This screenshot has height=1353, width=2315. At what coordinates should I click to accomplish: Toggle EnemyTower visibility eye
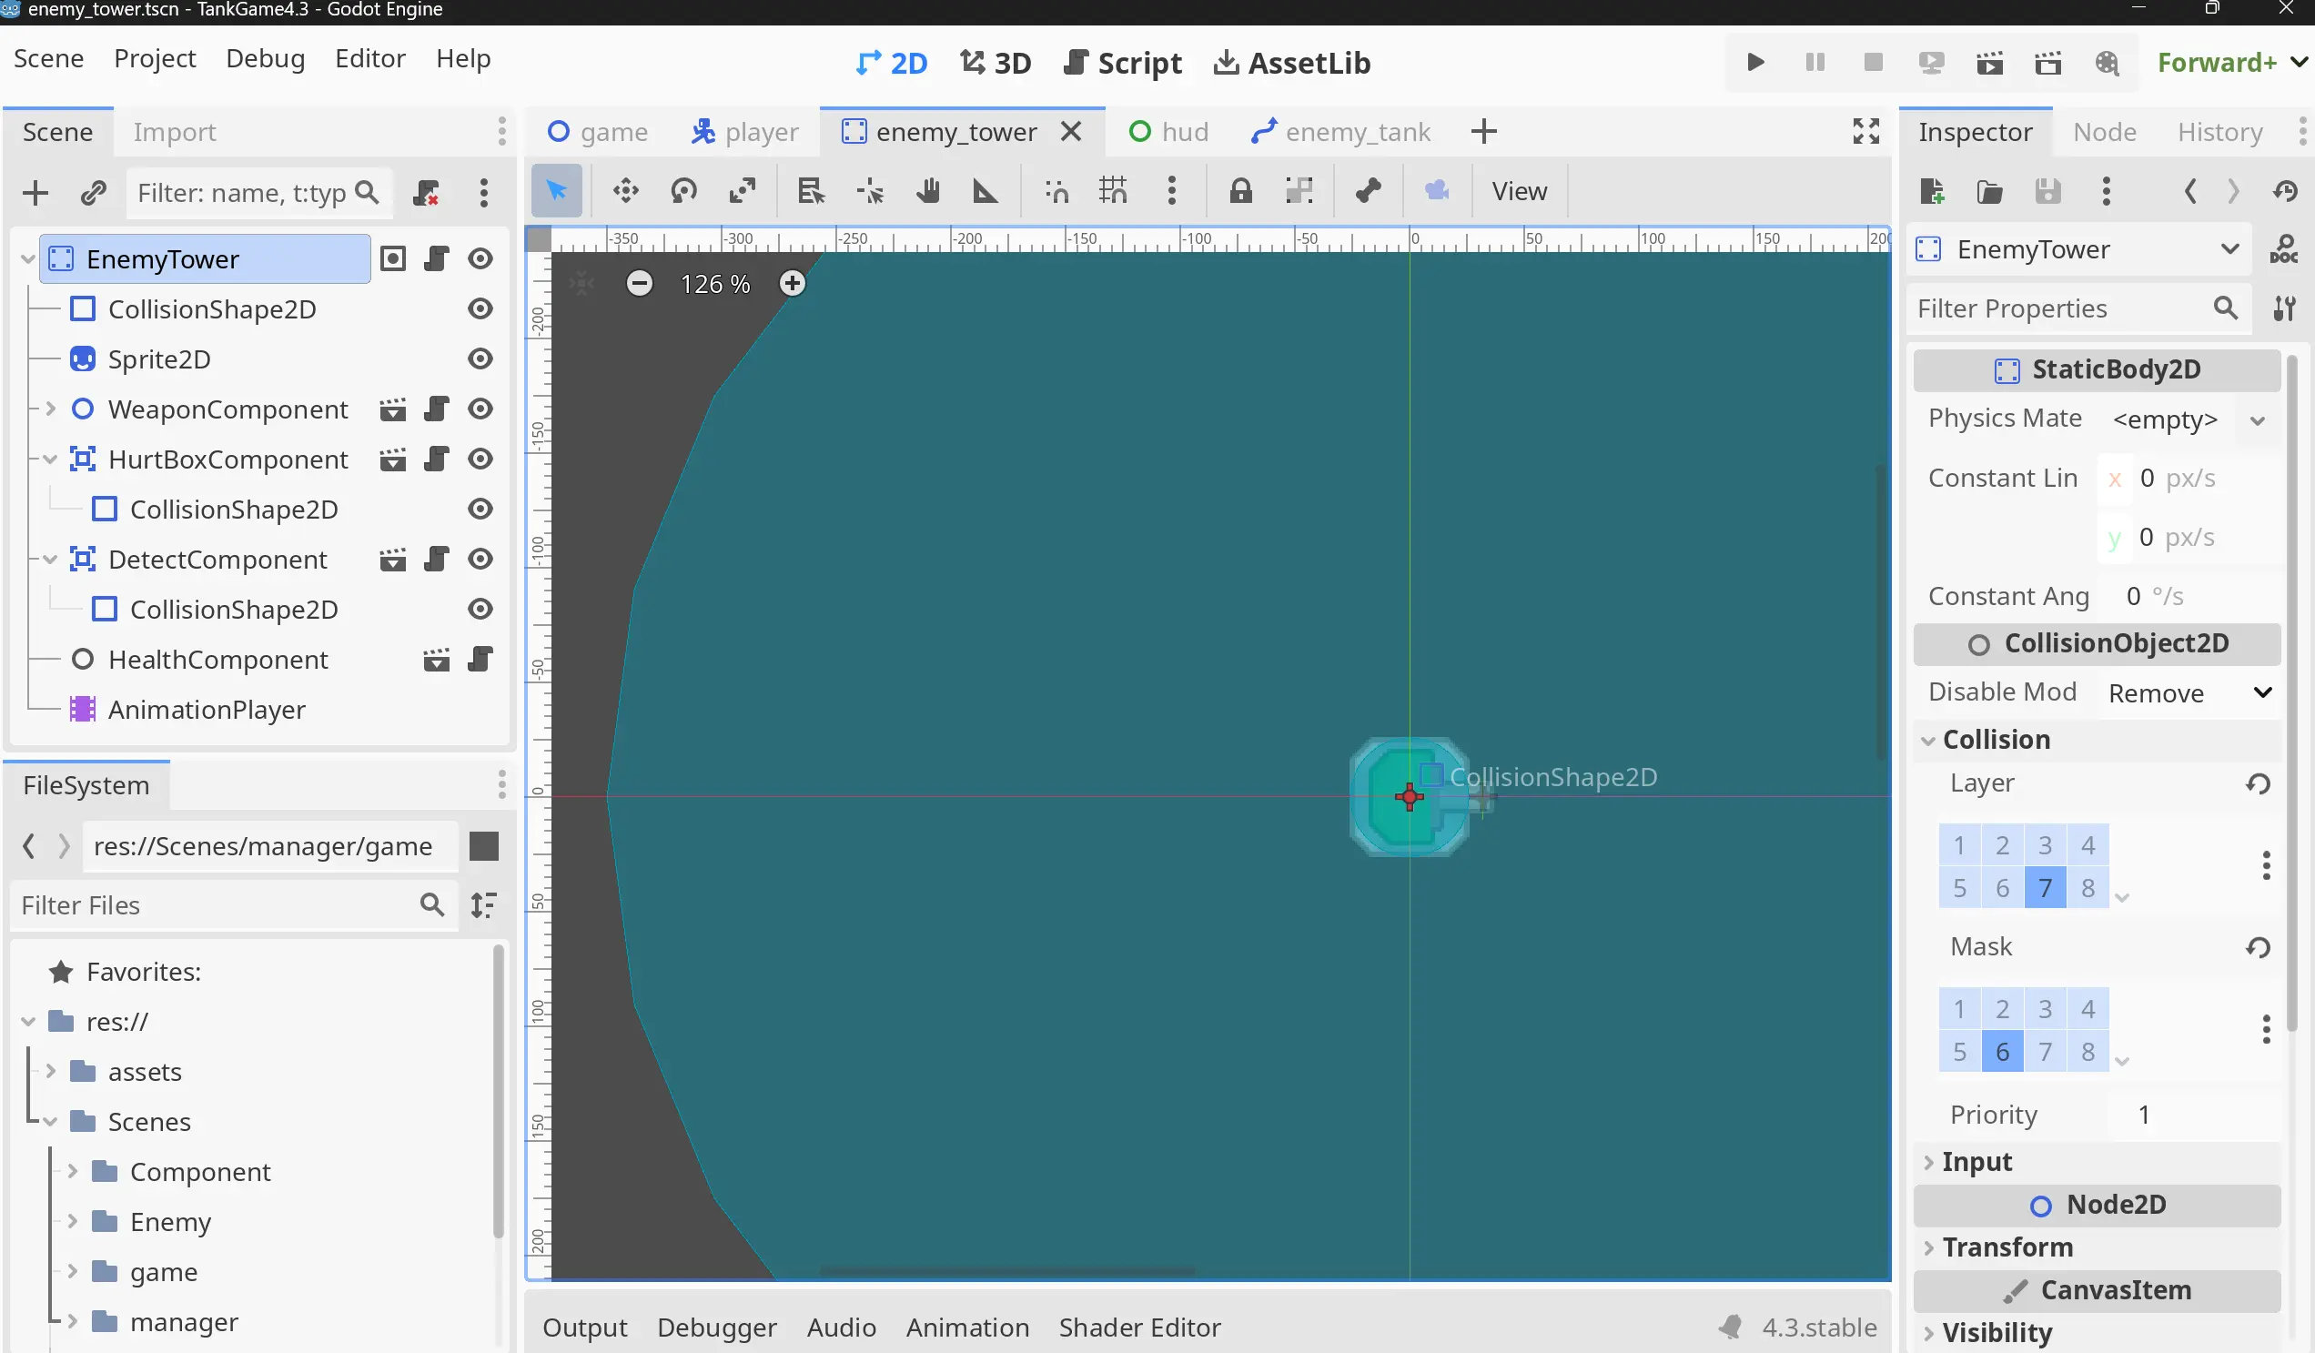click(x=480, y=259)
